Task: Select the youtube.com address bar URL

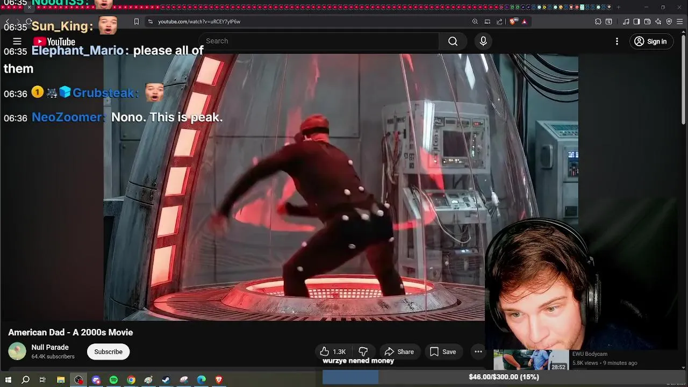Action: [x=199, y=21]
